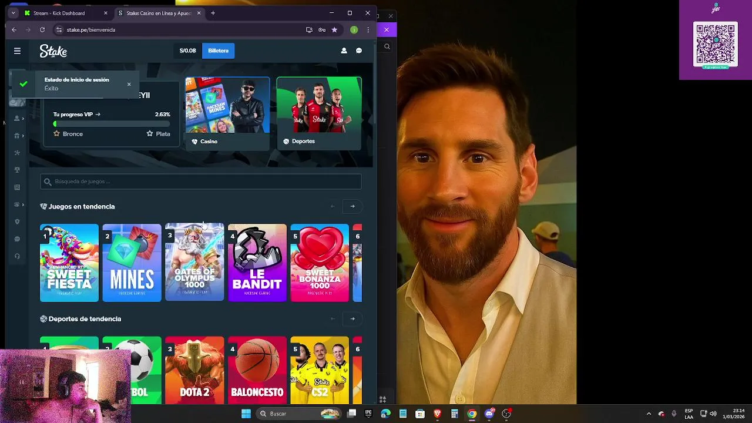Show previous trending sports arrow
Image resolution: width=752 pixels, height=423 pixels.
point(333,319)
